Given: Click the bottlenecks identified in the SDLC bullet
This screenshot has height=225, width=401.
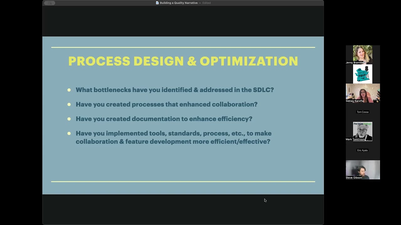Looking at the screenshot, I should click(x=175, y=90).
